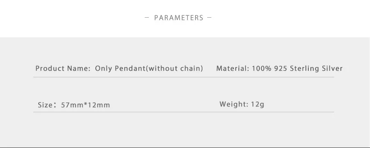Select the 'Product Name:' label
The width and height of the screenshot is (370, 148).
(63, 69)
